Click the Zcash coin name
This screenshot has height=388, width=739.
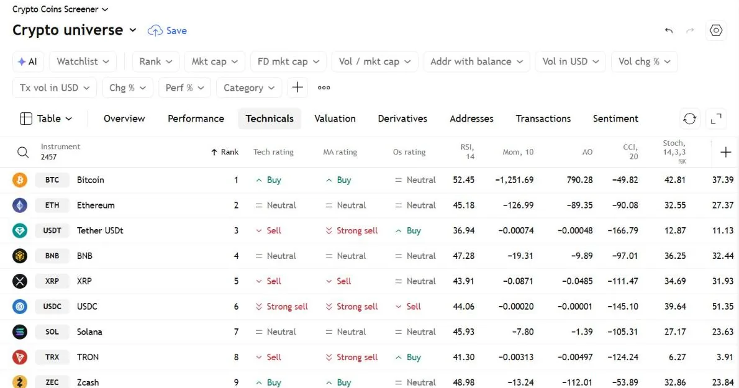88,382
